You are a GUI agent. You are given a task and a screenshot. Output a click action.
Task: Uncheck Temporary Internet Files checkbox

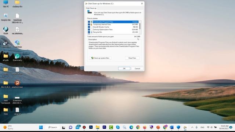tap(89, 25)
